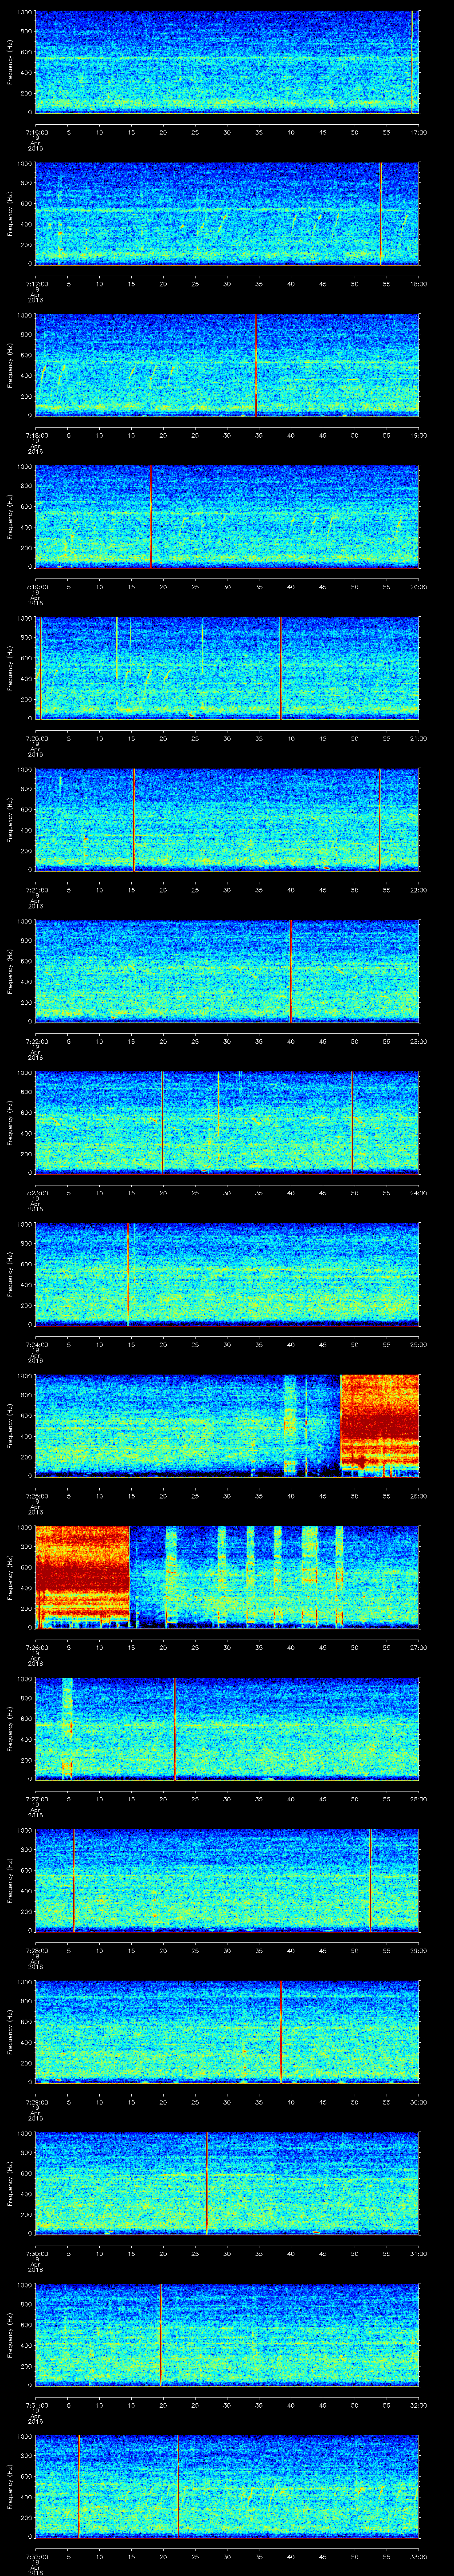Click the broadband red noise block in the 7:26:00 panel
The width and height of the screenshot is (454, 2576).
[83, 1575]
